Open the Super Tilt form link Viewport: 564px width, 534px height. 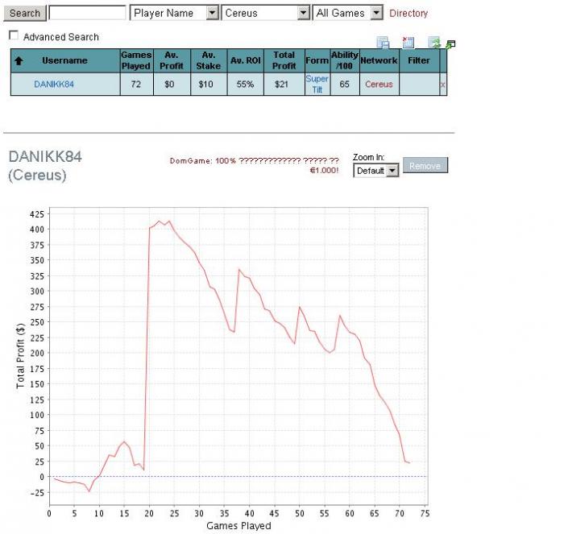tap(317, 85)
